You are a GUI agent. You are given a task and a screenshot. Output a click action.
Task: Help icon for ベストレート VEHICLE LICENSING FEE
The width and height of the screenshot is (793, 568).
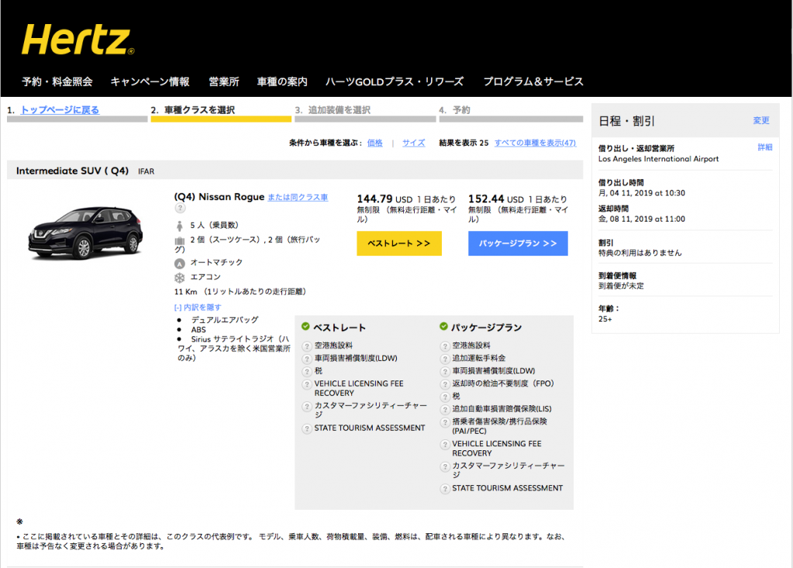[306, 384]
